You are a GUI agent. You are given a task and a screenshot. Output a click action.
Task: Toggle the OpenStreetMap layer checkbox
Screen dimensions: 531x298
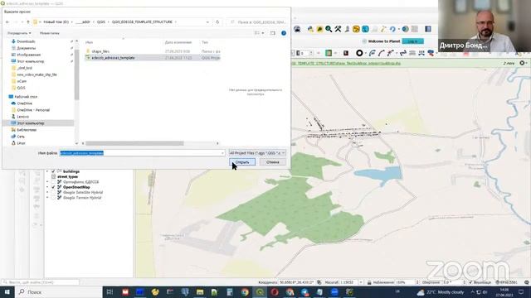(x=53, y=187)
